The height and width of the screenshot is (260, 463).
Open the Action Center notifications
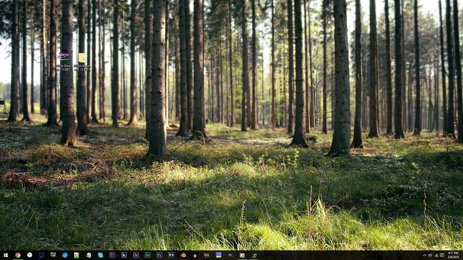[x=442, y=255]
